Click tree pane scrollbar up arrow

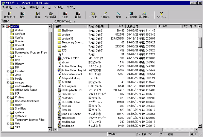pos(50,26)
